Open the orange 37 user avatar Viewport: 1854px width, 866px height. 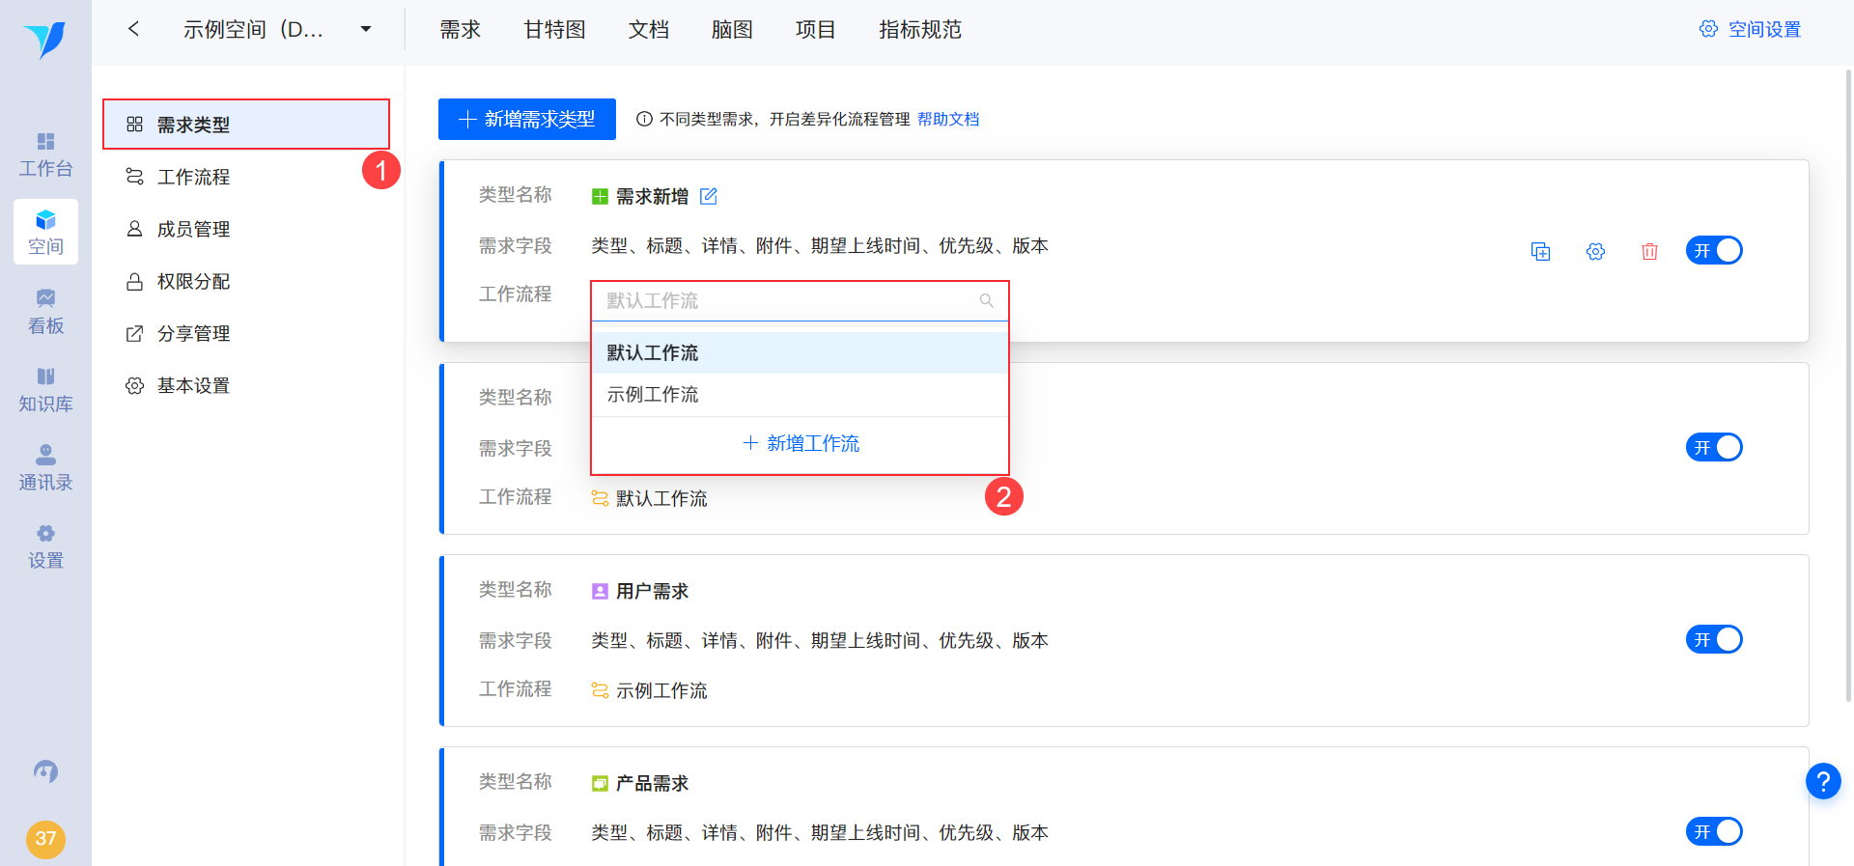[x=45, y=839]
